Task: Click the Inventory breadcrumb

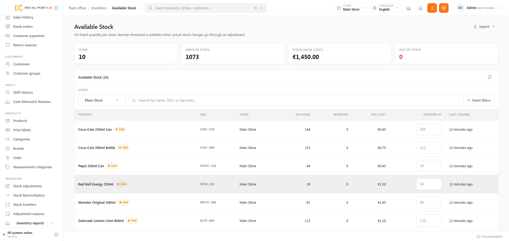Action: coord(99,8)
